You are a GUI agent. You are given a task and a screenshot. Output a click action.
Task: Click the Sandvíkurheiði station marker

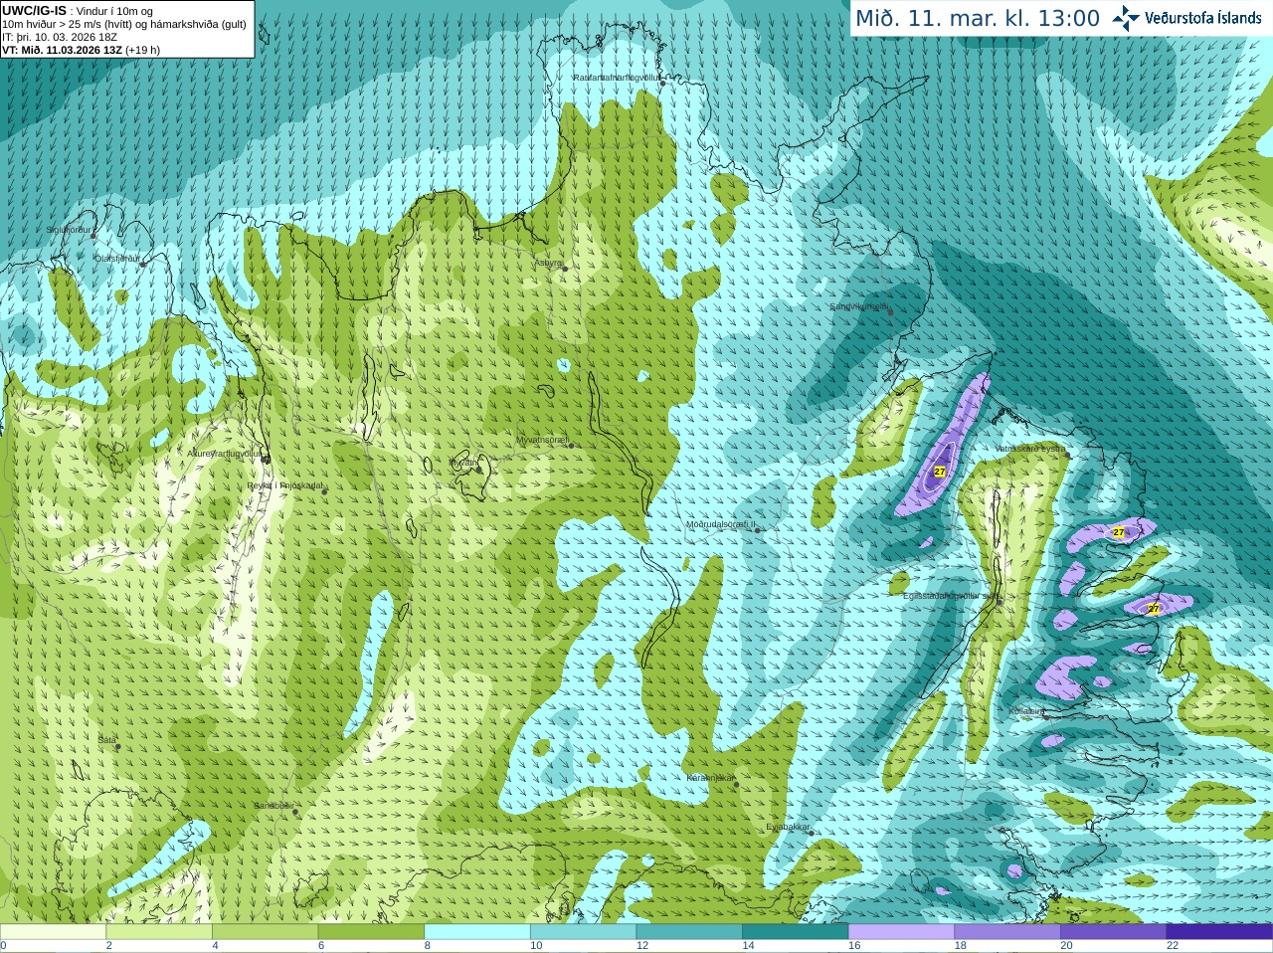890,312
